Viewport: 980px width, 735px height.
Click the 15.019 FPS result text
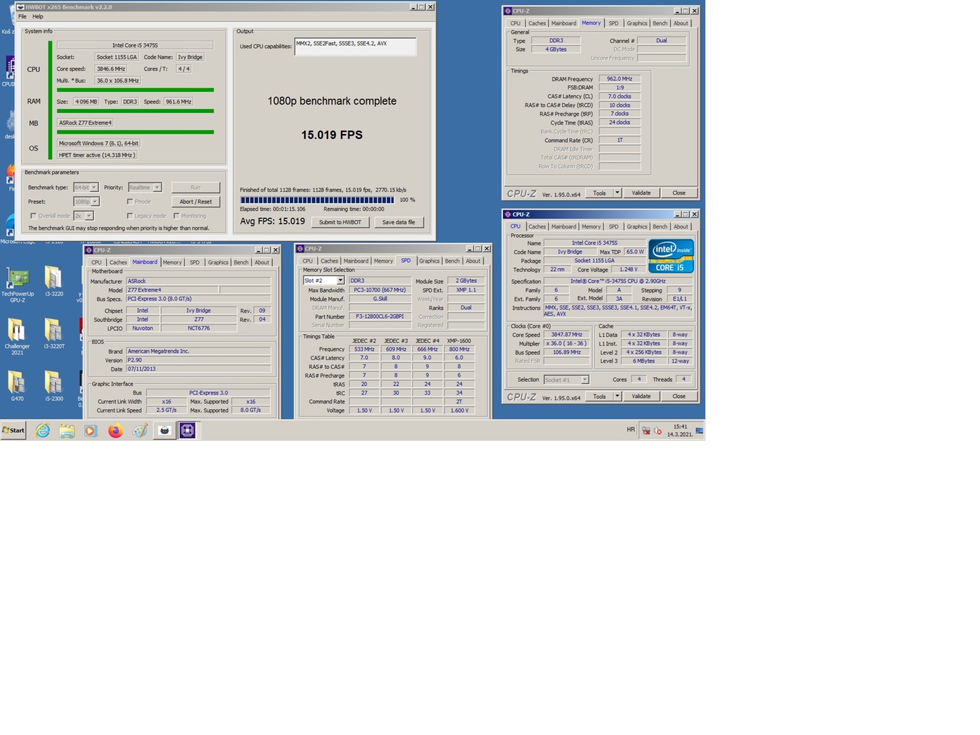pos(332,135)
